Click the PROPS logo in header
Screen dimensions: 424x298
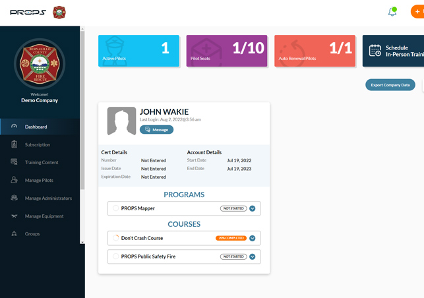coord(28,13)
